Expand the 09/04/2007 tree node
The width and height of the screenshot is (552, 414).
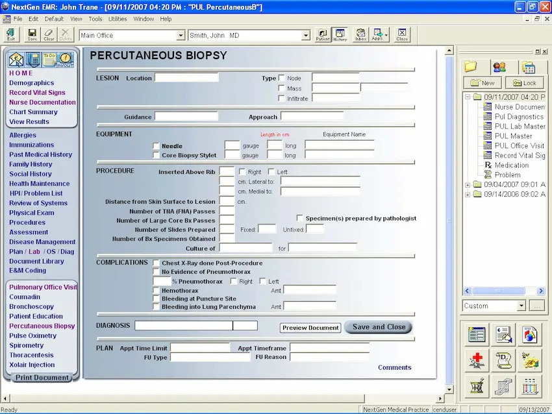click(x=469, y=184)
